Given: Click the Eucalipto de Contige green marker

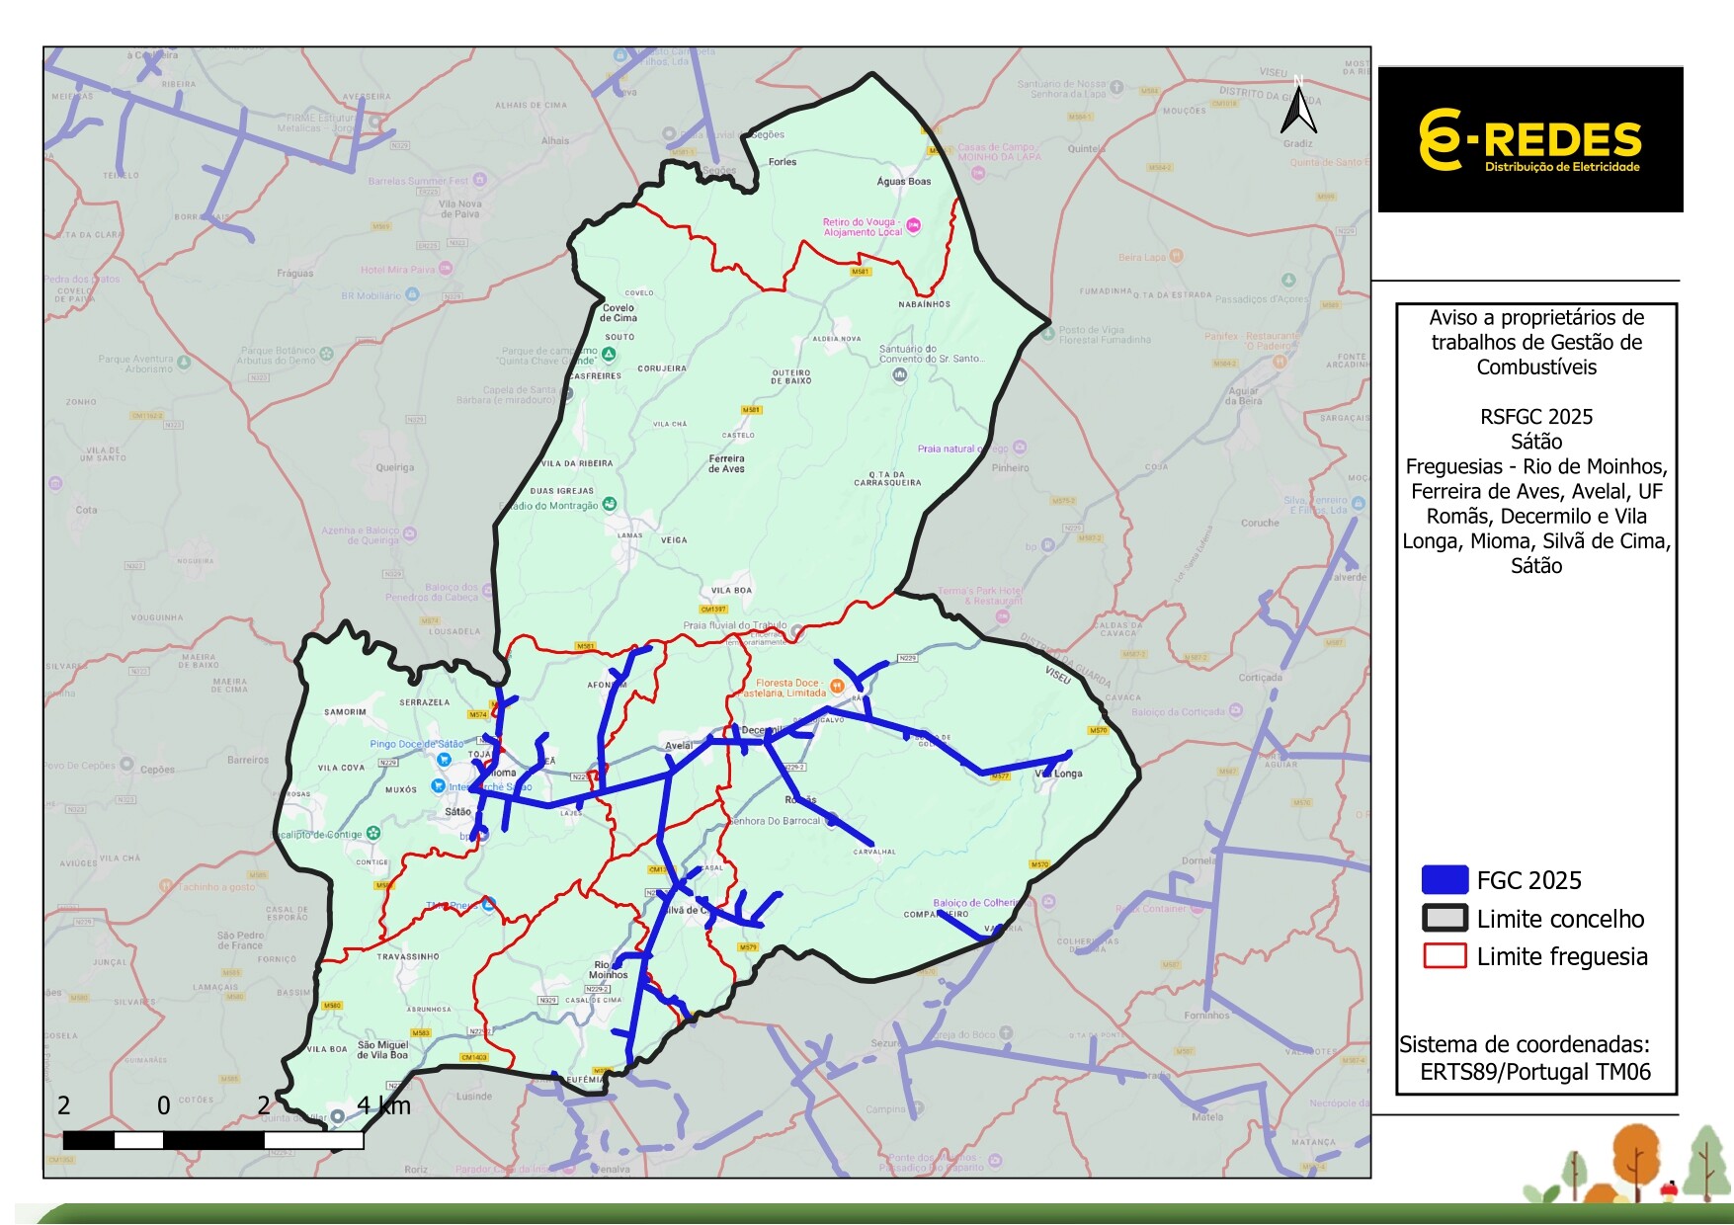Looking at the screenshot, I should tap(373, 833).
